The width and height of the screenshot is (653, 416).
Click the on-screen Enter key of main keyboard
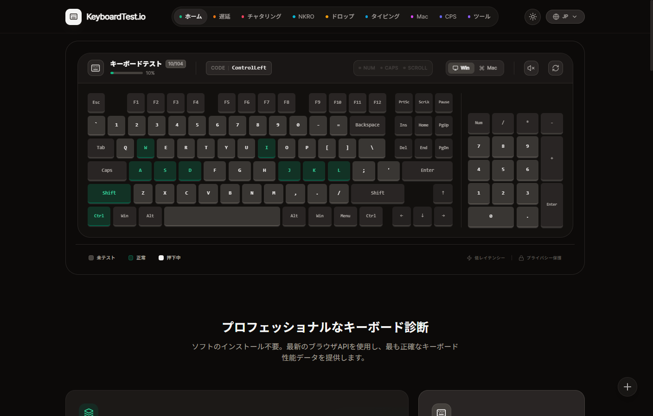[427, 170]
